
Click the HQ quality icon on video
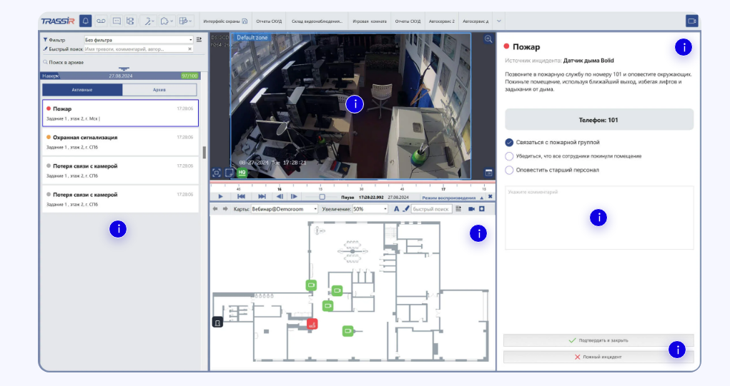[x=242, y=173]
